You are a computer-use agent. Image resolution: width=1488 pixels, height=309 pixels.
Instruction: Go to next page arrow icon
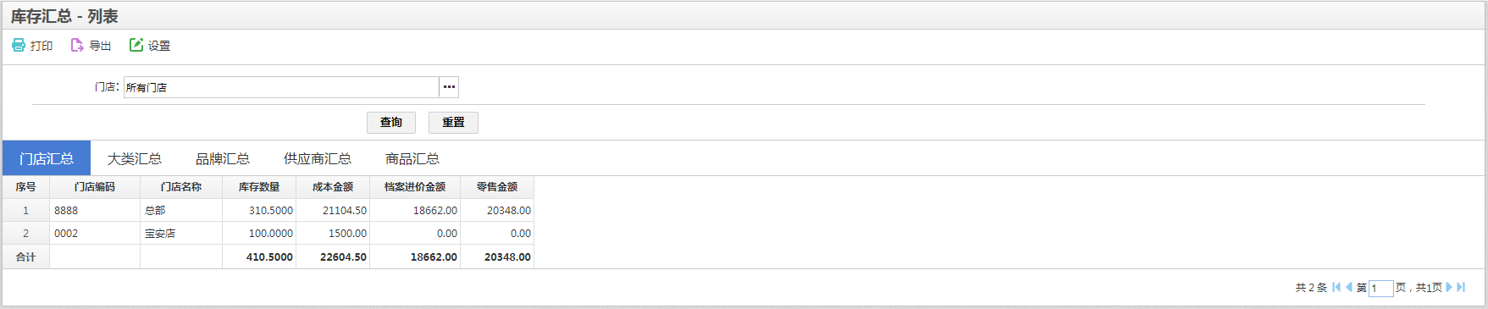click(x=1449, y=287)
